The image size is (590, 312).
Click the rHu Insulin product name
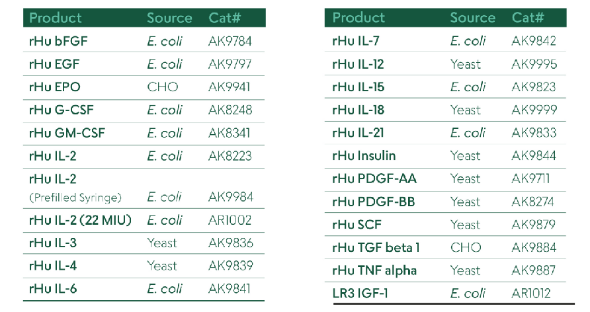click(x=364, y=156)
